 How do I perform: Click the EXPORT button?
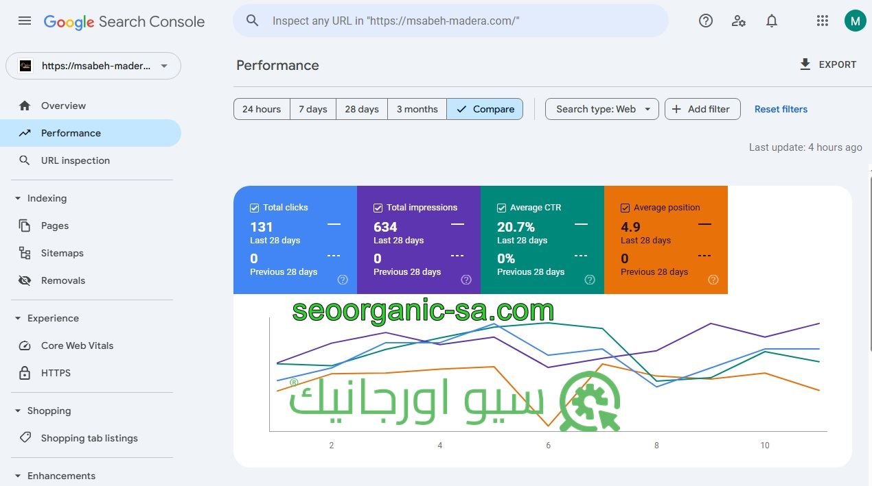pyautogui.click(x=828, y=64)
